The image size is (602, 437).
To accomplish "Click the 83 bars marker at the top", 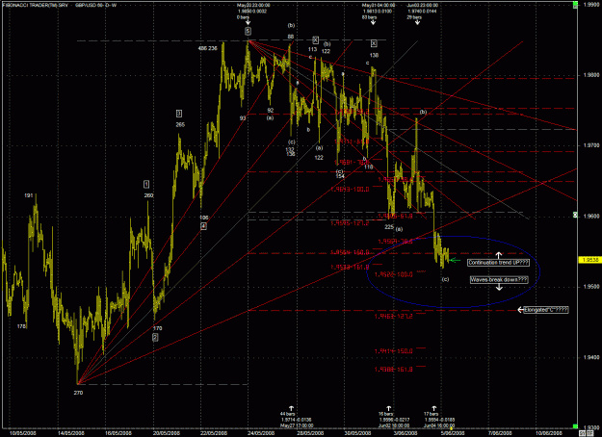I will 369,17.
